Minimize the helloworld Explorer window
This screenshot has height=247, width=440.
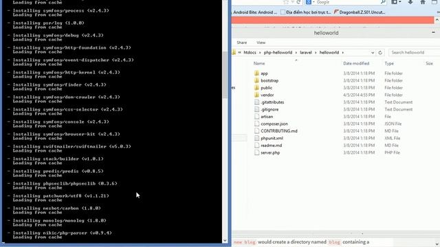(x=433, y=32)
